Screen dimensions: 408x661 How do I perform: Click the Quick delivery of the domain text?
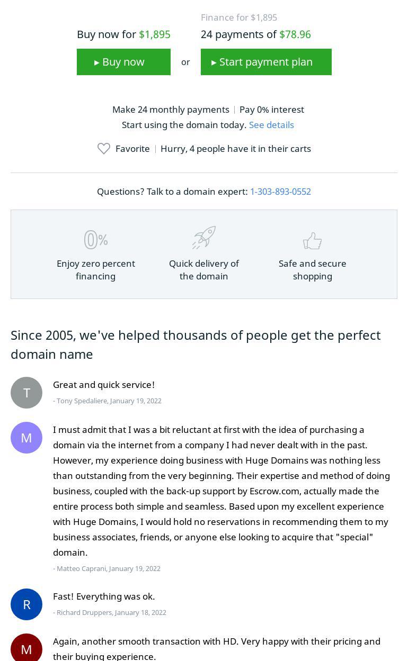[204, 270]
